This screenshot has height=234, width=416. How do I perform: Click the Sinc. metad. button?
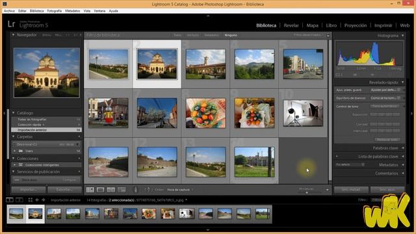351,190
